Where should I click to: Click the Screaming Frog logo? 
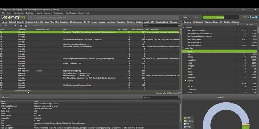pos(13,17)
